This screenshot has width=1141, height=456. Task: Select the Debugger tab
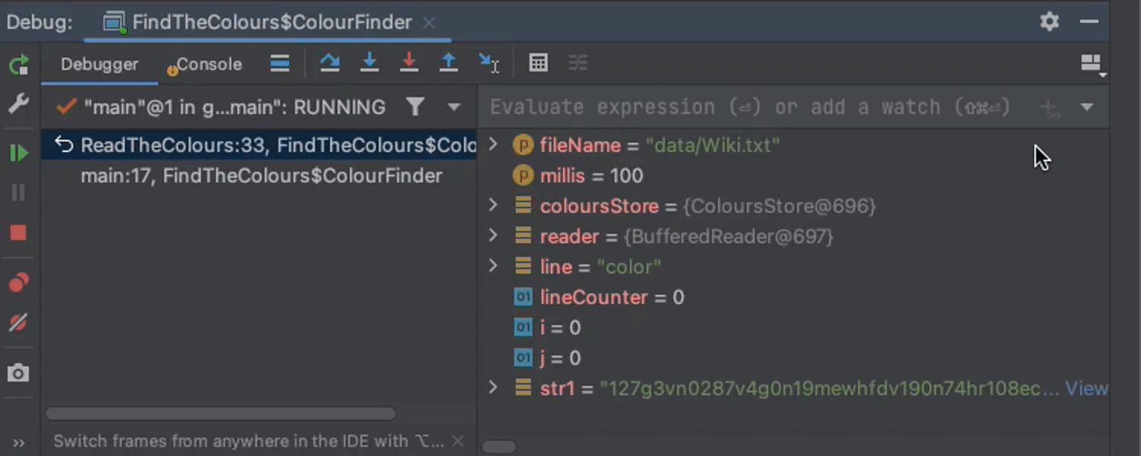coord(100,65)
